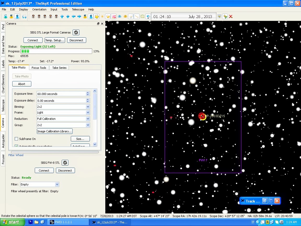Open the Frame dropdown showing Light
Screen dimensions: 301x226
[x=88, y=113]
